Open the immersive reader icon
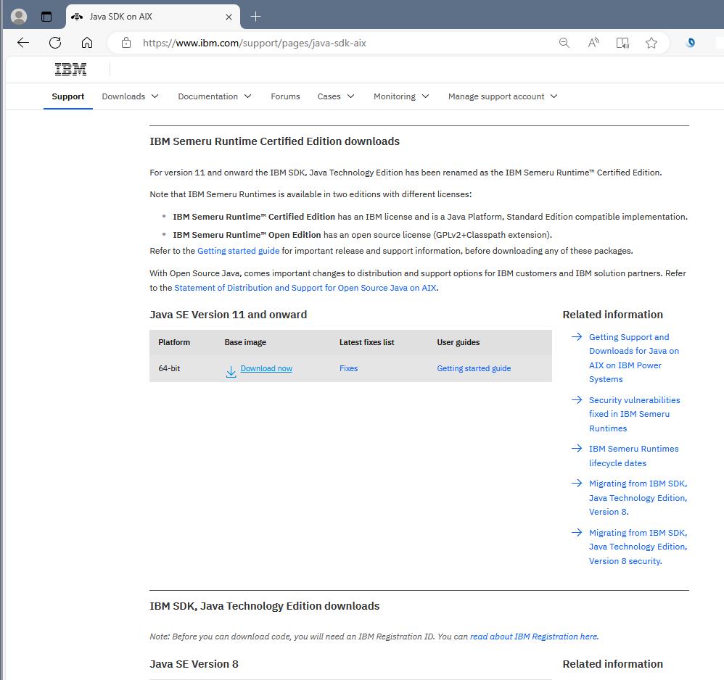724x680 pixels. click(622, 43)
